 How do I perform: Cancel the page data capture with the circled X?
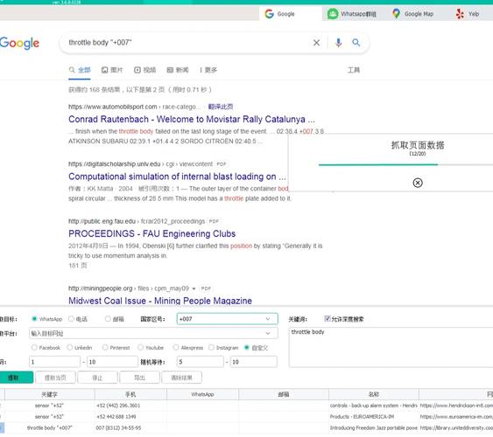tap(418, 183)
